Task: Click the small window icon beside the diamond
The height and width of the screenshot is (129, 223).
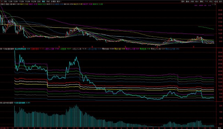Action: click(x=215, y=4)
